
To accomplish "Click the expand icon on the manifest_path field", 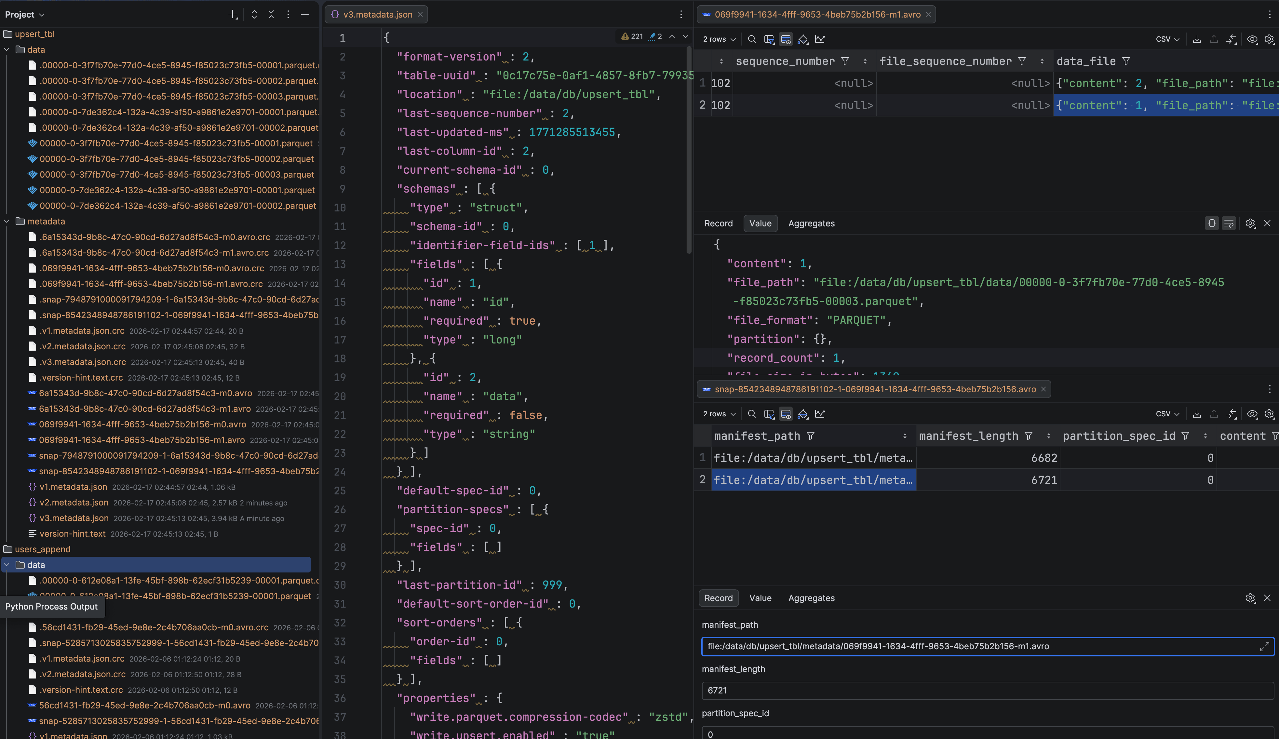I will click(x=1264, y=647).
